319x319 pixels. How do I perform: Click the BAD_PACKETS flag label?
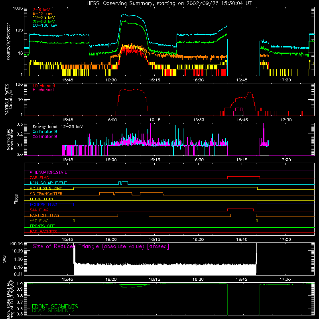43,232
